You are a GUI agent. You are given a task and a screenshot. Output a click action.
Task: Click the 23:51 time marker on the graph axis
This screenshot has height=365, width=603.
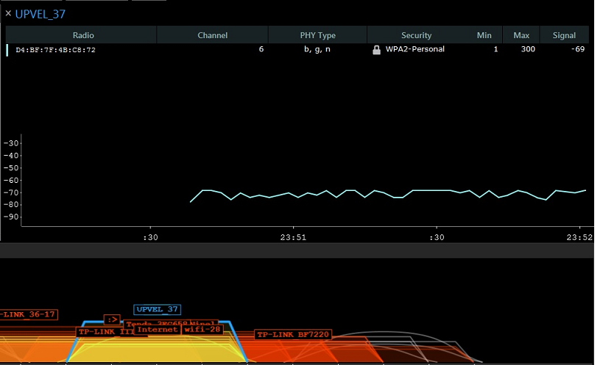292,237
